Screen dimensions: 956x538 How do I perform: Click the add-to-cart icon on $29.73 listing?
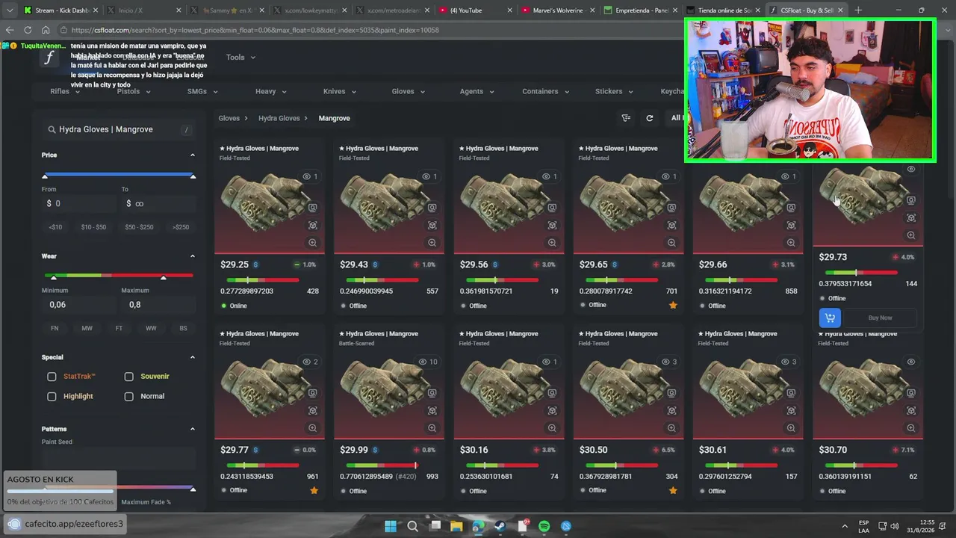pos(830,318)
